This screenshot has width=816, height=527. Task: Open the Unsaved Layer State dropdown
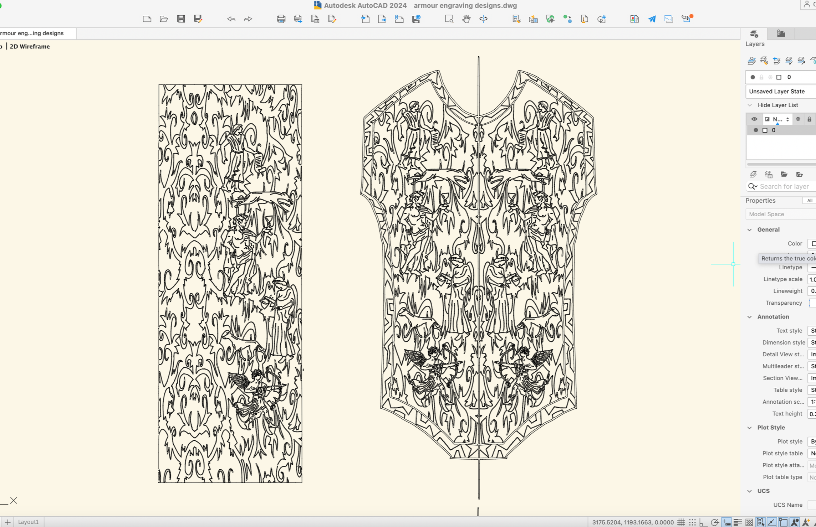point(781,92)
